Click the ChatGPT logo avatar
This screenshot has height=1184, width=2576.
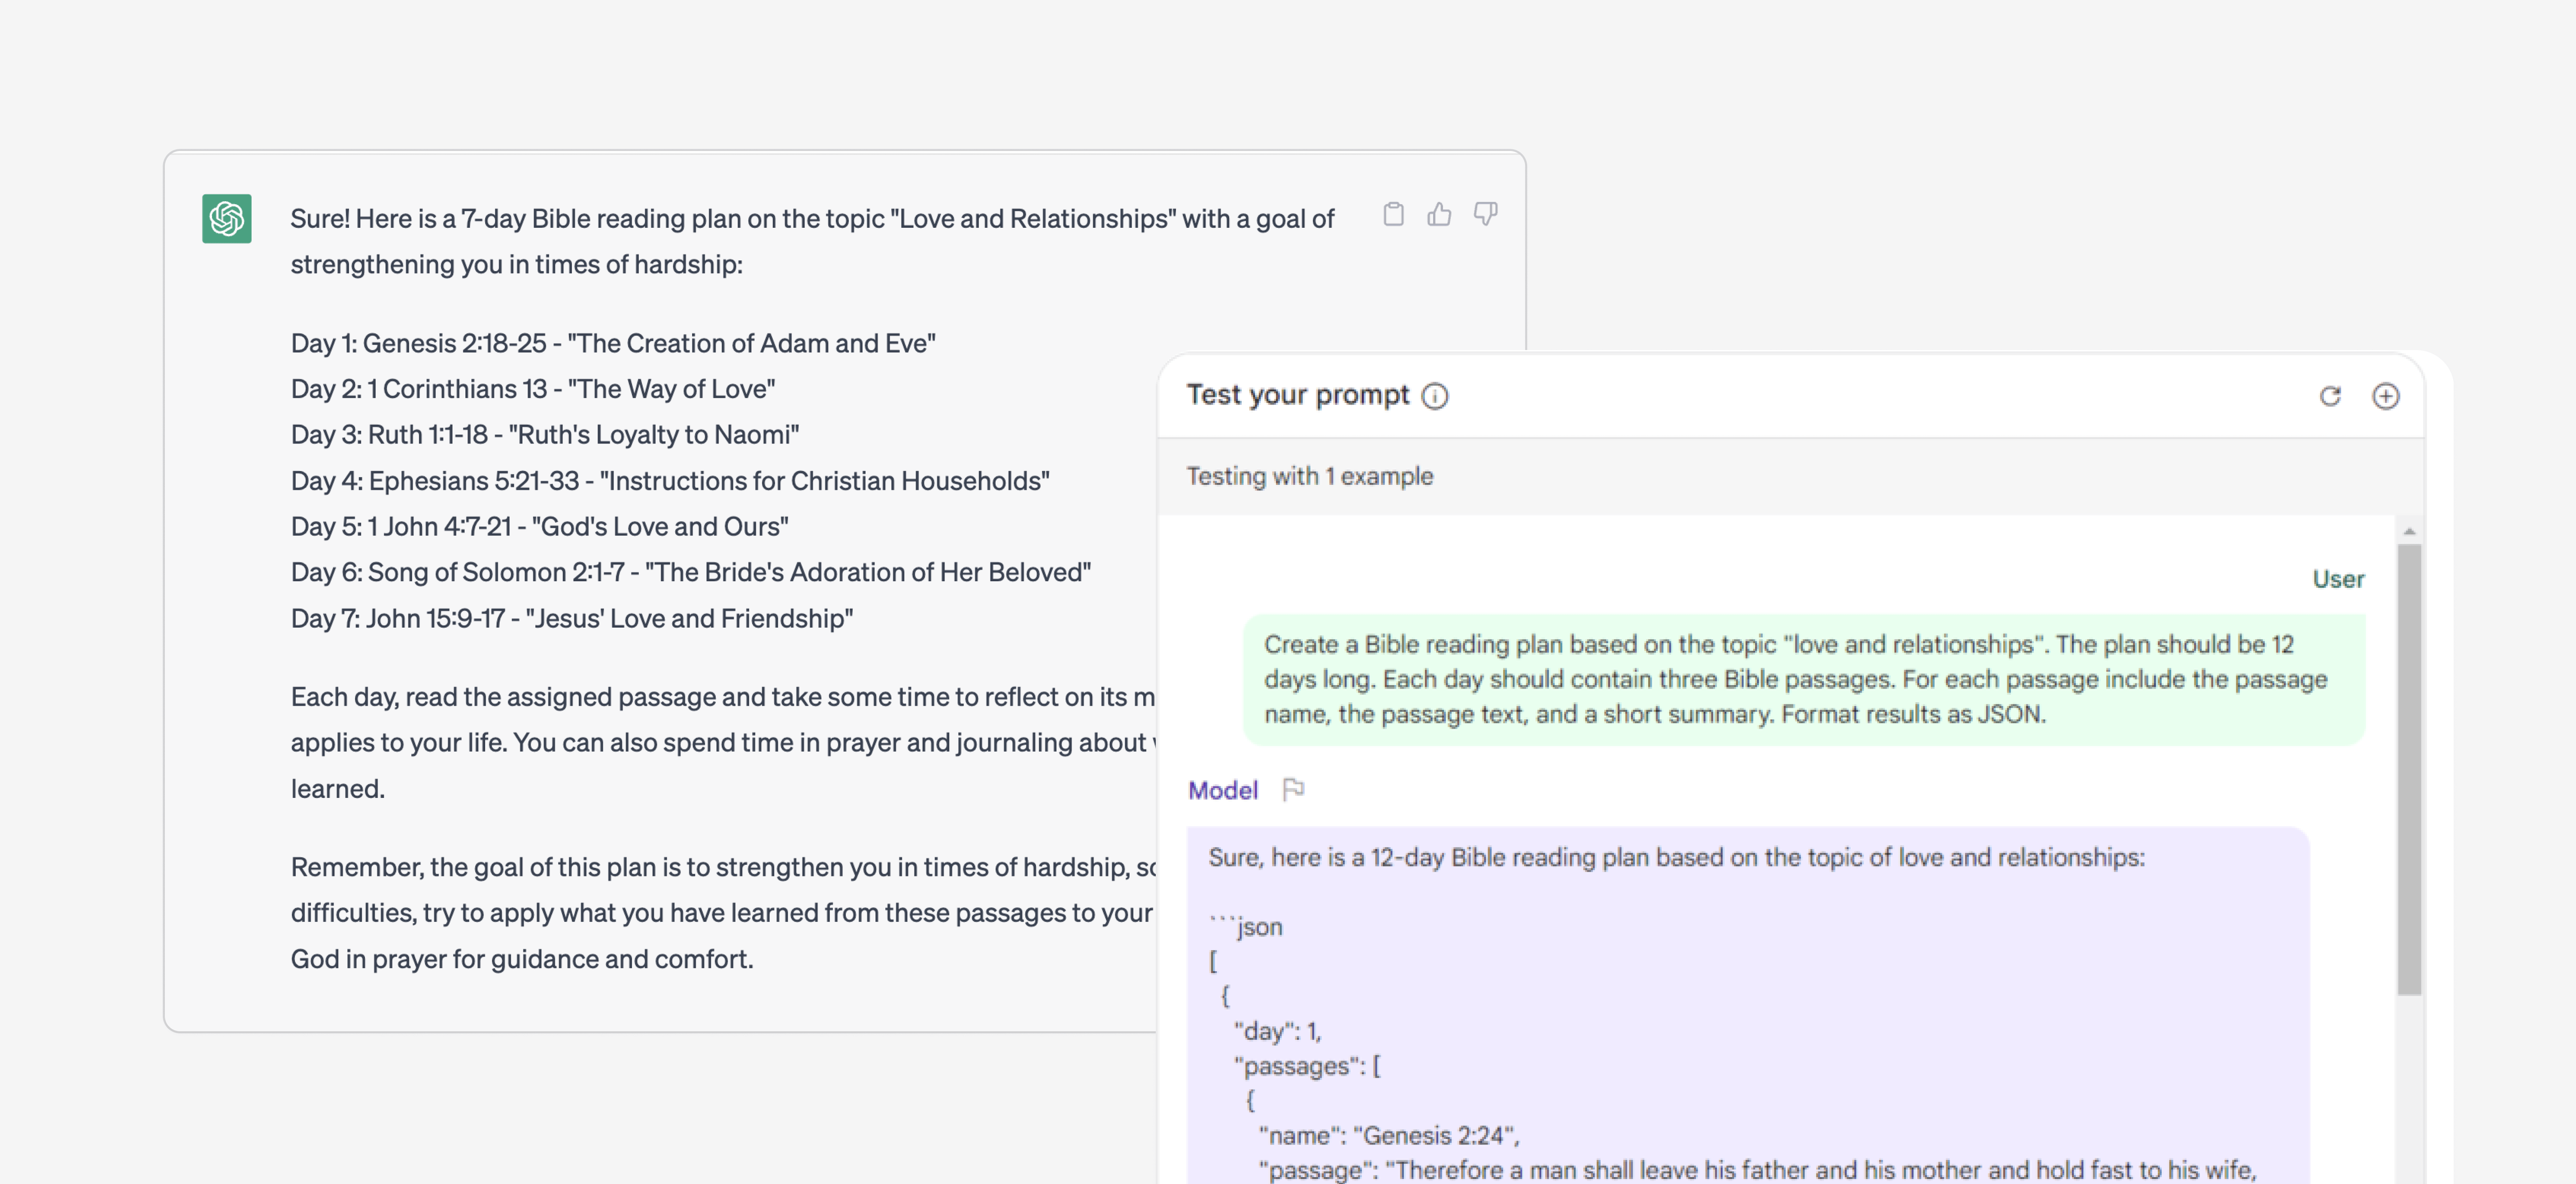coord(227,218)
